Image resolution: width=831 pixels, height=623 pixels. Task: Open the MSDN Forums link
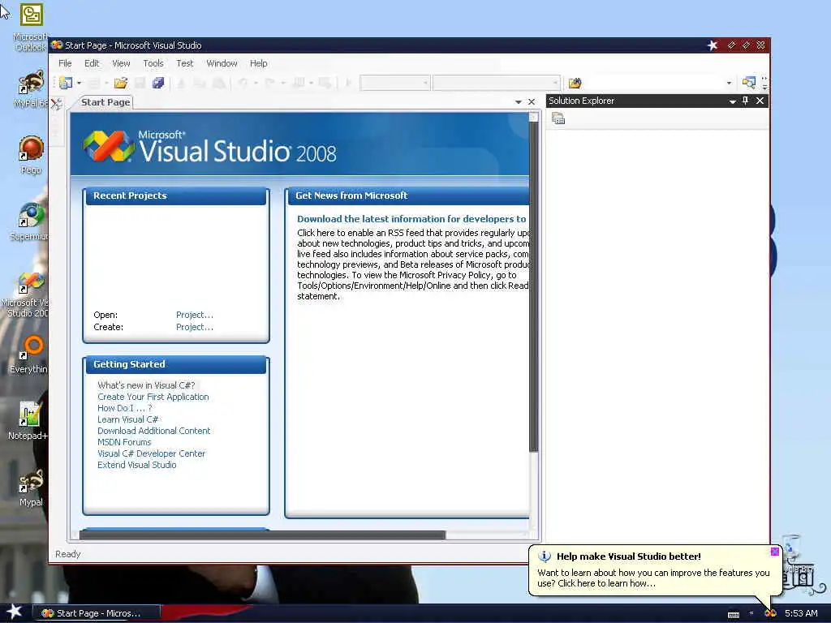[124, 442]
